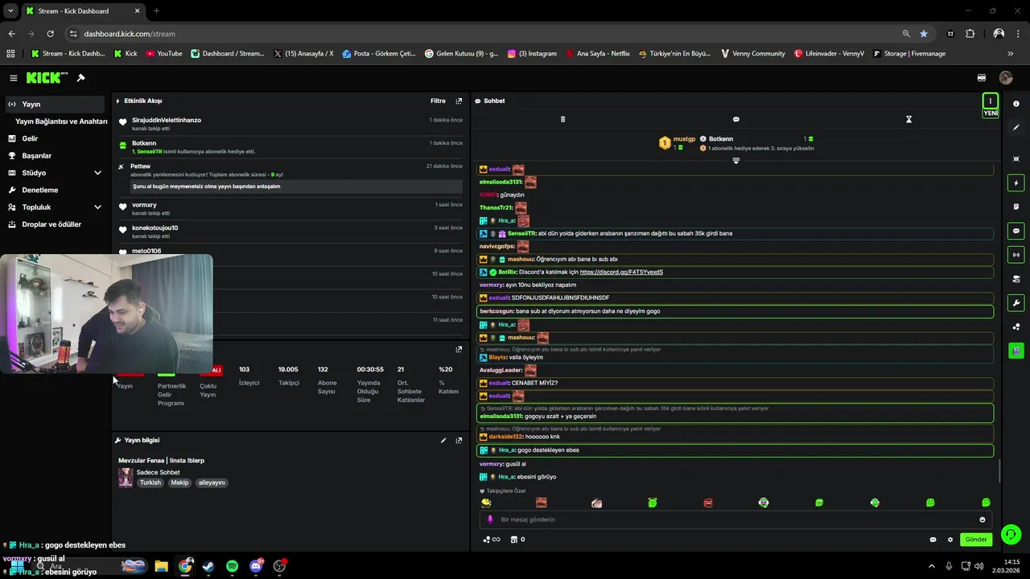Open the Venny Community bookmark
Viewport: 1030px width, 579px height.
(x=752, y=54)
